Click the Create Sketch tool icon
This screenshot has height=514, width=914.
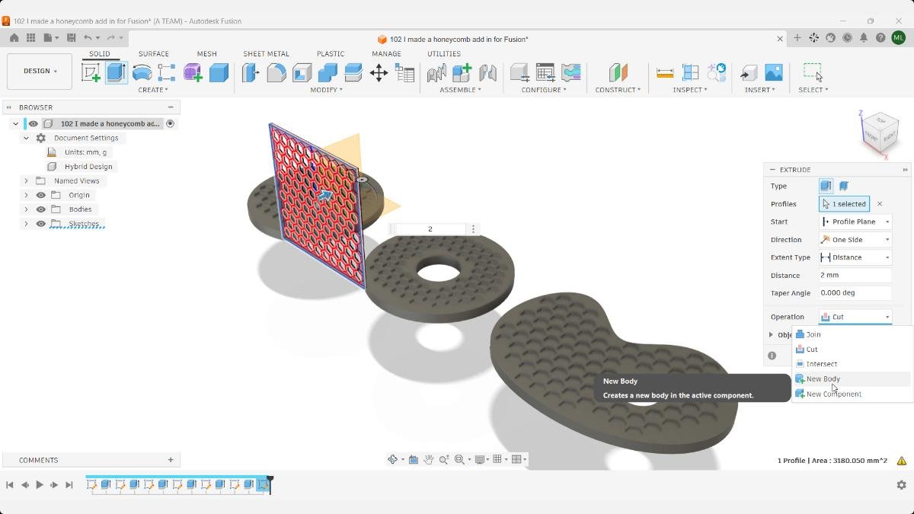point(91,72)
